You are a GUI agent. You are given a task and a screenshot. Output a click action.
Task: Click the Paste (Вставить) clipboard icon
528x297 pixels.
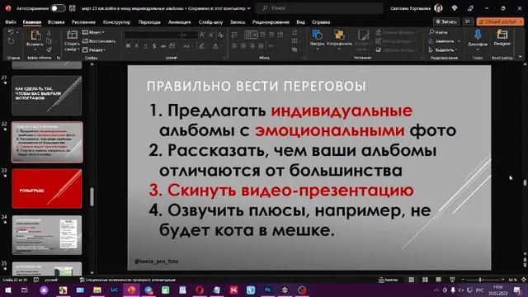click(x=35, y=35)
